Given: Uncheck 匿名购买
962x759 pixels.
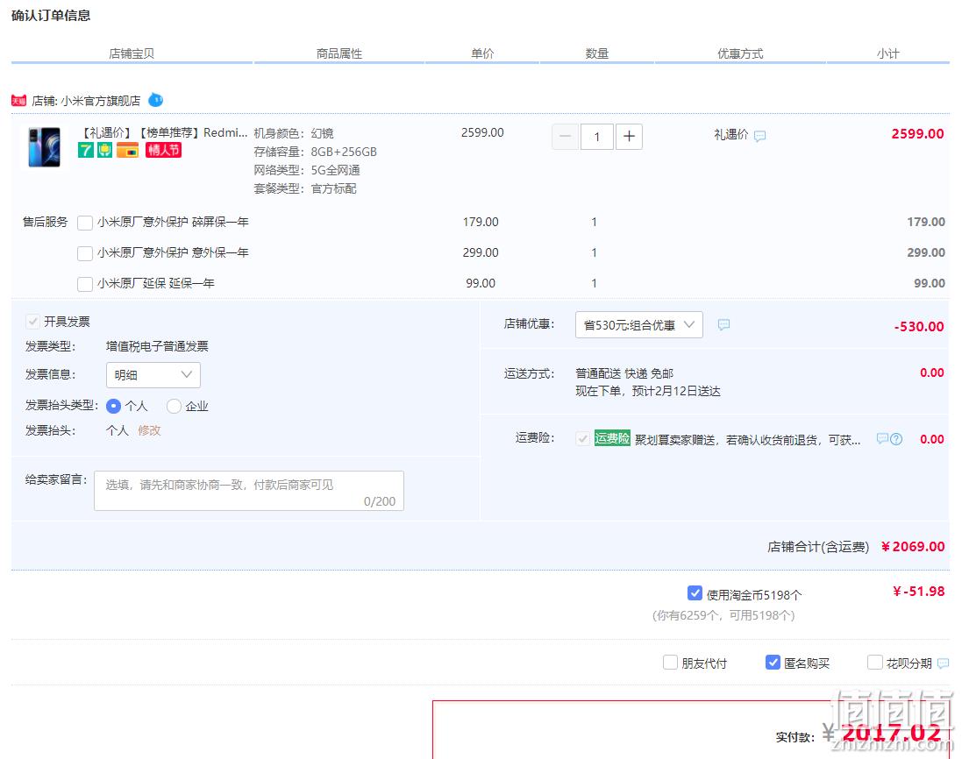Looking at the screenshot, I should click(x=773, y=662).
